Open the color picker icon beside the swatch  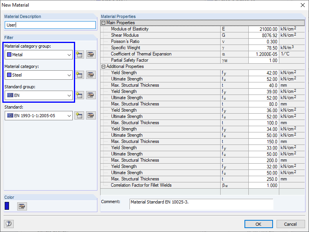22,206
